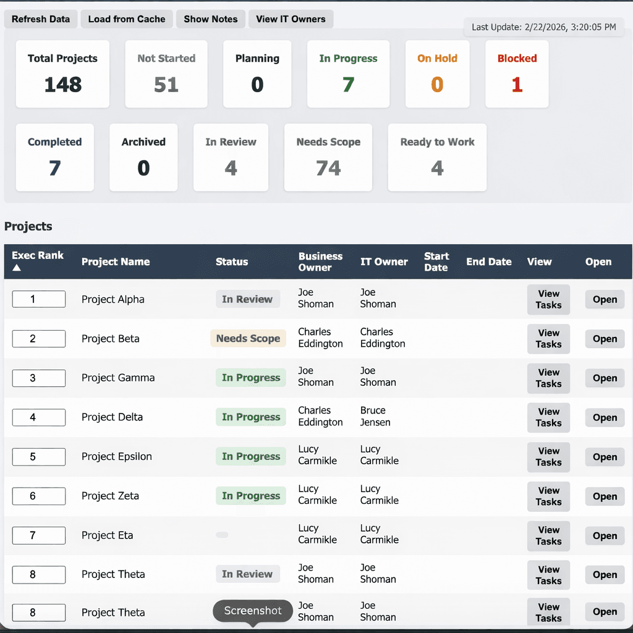
Task: Click the In Review status badge on Project Alpha
Action: click(x=248, y=299)
